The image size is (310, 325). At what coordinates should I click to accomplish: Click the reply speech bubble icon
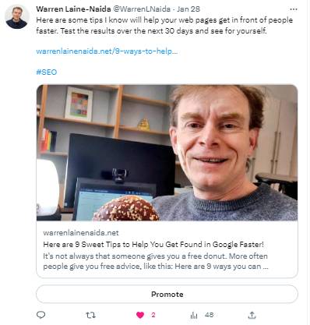[x=41, y=315]
